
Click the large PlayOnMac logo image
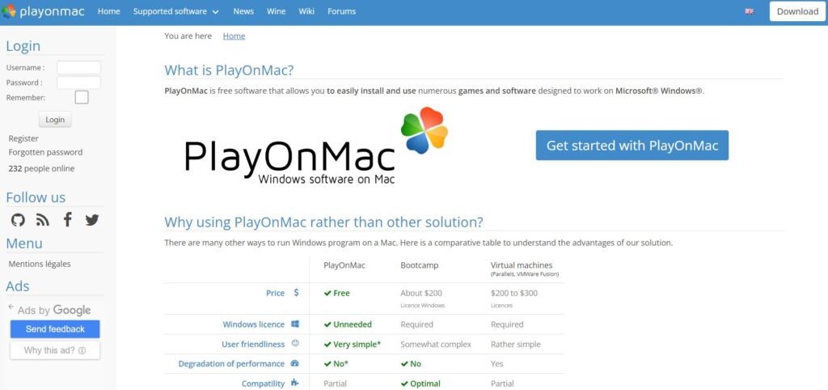tap(316, 146)
